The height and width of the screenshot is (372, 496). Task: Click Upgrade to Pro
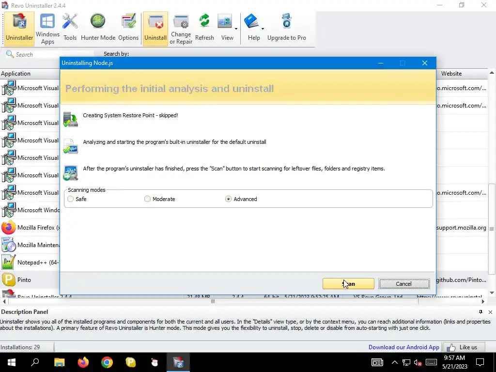tap(287, 29)
